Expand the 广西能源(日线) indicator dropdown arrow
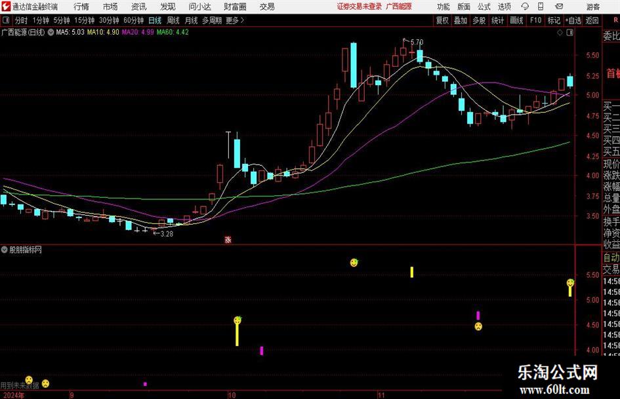The width and height of the screenshot is (620, 399). pos(51,32)
